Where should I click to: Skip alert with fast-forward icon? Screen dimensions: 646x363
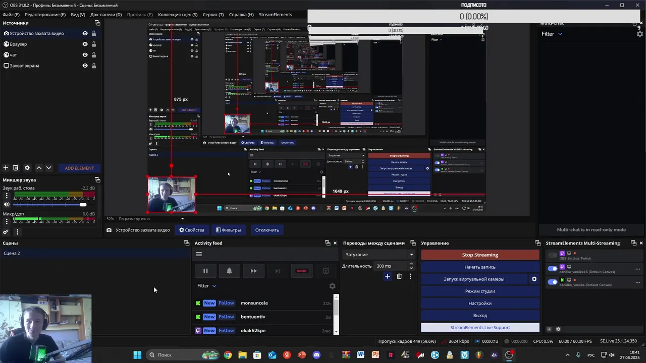[x=253, y=271]
